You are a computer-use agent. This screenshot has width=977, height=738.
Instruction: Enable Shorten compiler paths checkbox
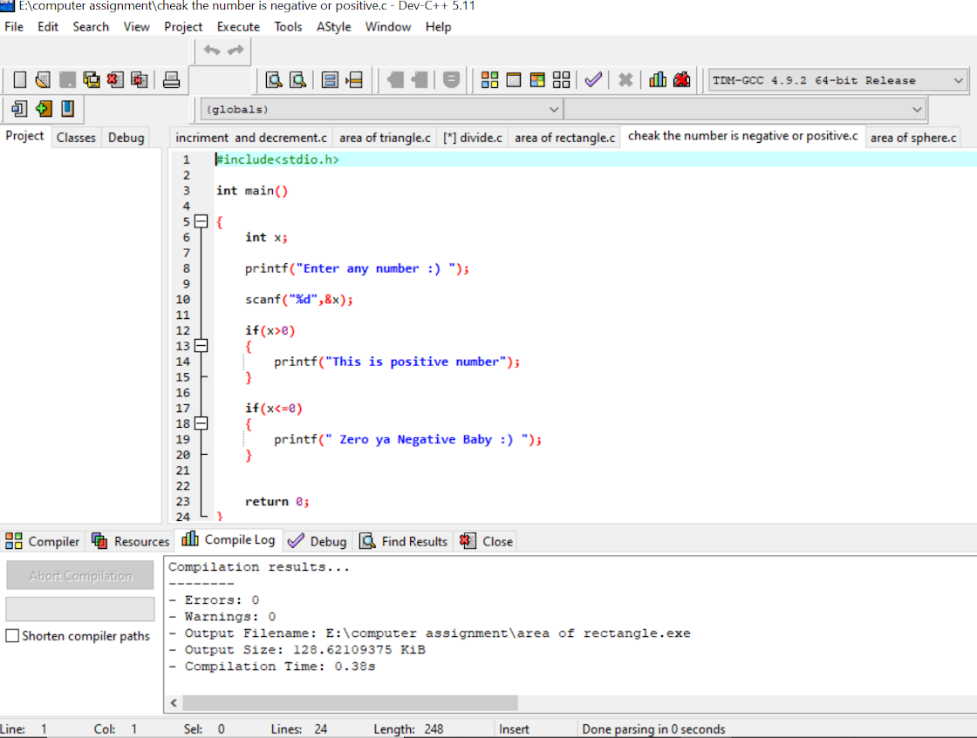pyautogui.click(x=13, y=636)
